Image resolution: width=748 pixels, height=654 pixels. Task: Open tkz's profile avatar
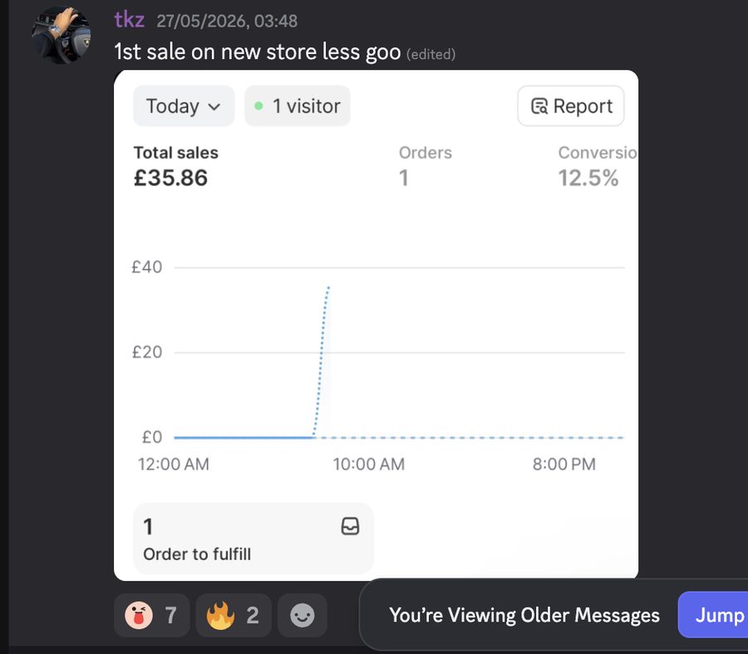coord(61,35)
